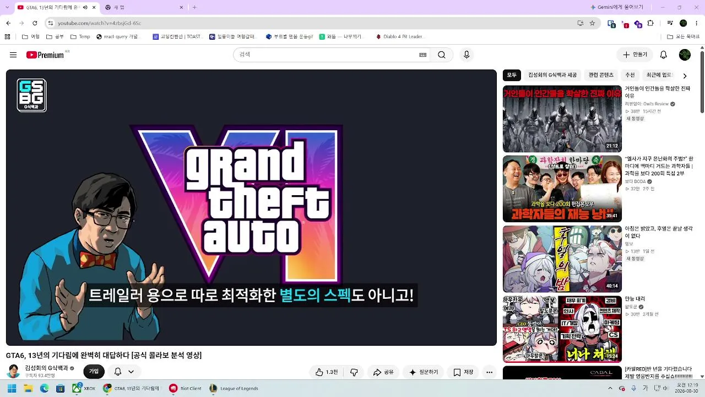Open 김성회의 G식백과 channel name link
This screenshot has width=705, height=397.
(46, 368)
